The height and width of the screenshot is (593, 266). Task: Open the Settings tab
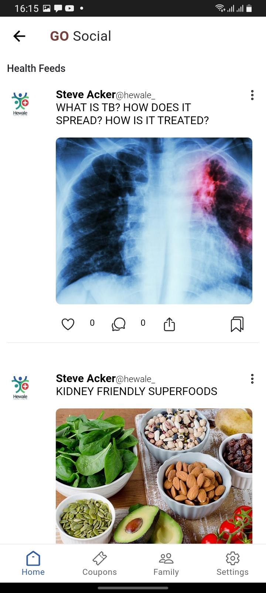coord(233,564)
